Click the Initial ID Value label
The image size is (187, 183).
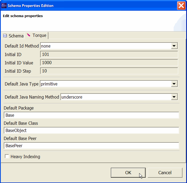pos(19,63)
